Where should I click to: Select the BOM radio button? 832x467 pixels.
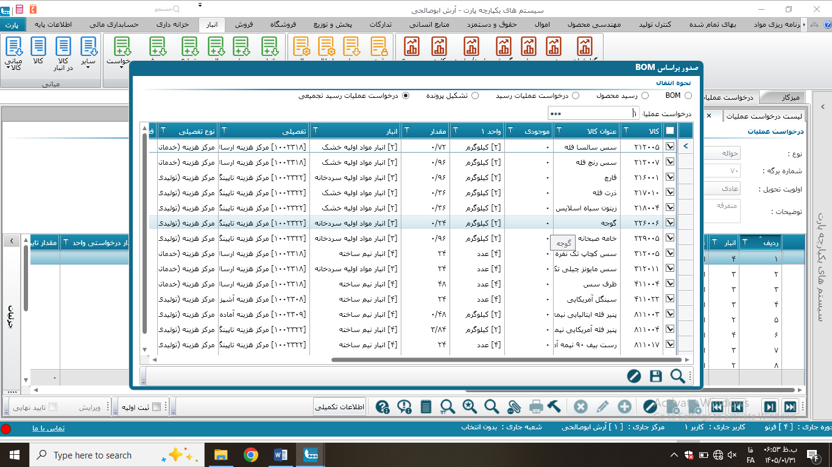(x=688, y=95)
